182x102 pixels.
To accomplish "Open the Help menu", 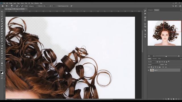I will click(x=41, y=3).
